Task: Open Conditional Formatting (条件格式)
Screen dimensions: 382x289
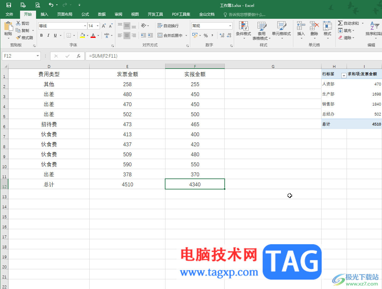Action: (243, 31)
